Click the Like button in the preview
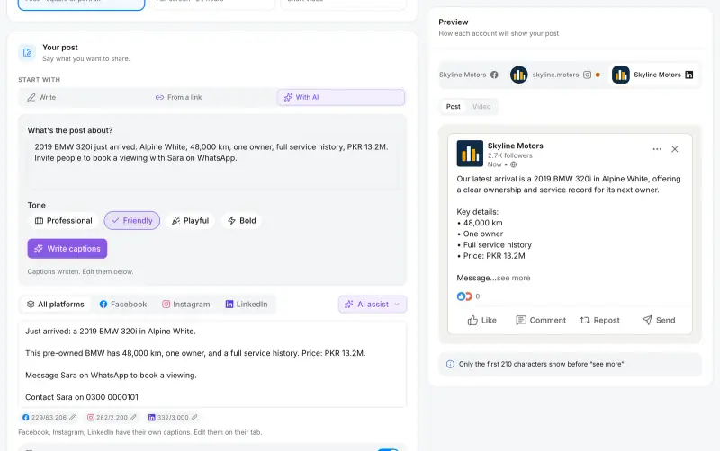Image resolution: width=720 pixels, height=451 pixels. (481, 320)
